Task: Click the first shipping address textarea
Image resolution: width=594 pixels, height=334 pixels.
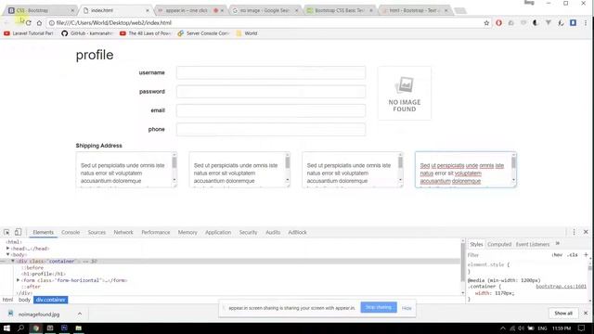Action: click(126, 170)
